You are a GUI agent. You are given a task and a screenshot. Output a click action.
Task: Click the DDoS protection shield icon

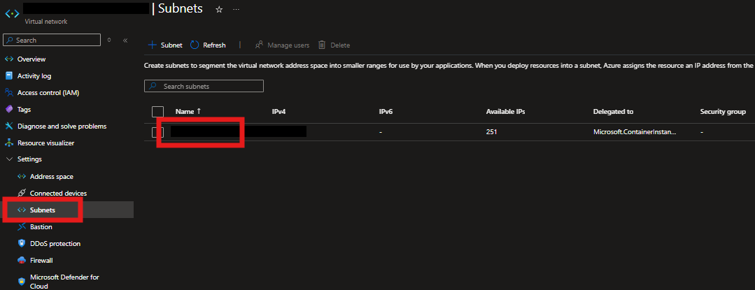22,244
